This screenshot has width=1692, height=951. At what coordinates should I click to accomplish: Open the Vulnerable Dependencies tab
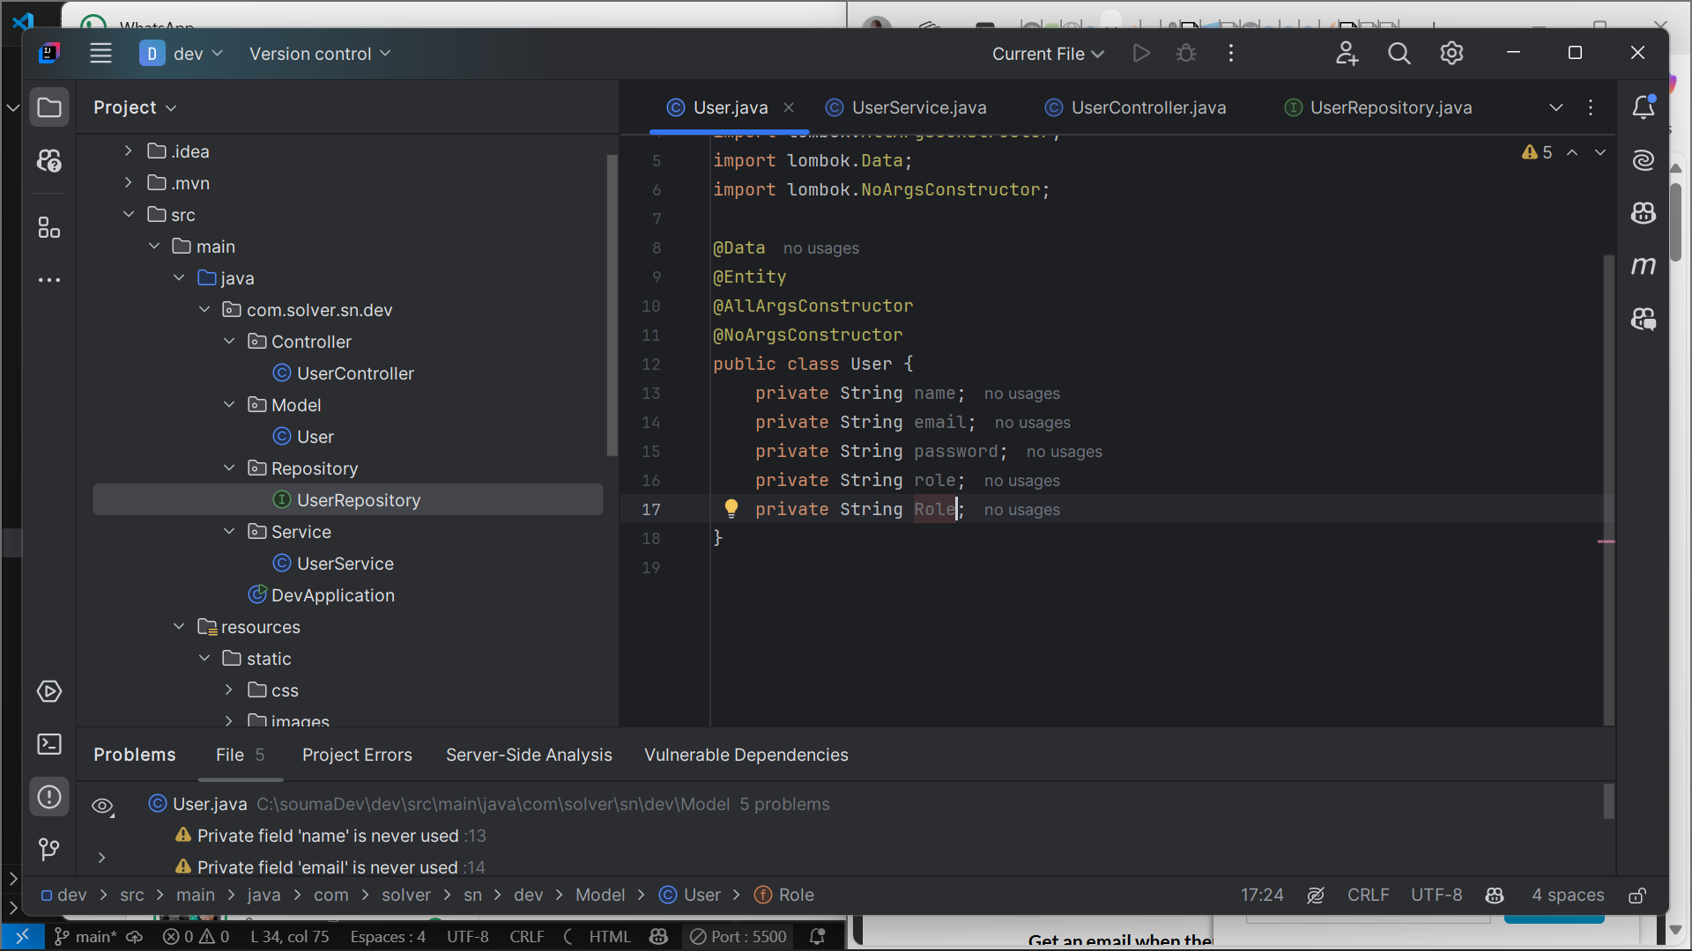(x=746, y=755)
